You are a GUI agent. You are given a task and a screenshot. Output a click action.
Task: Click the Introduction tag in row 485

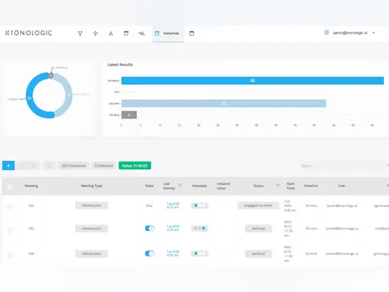(x=91, y=228)
